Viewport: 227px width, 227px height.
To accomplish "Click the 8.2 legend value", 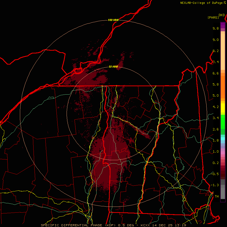I will [216, 51].
